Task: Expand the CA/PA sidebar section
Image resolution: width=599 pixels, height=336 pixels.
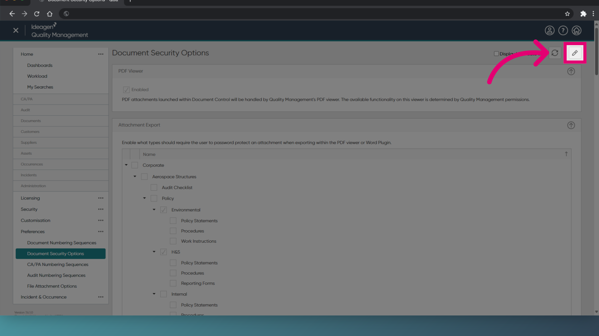Action: [x=61, y=99]
